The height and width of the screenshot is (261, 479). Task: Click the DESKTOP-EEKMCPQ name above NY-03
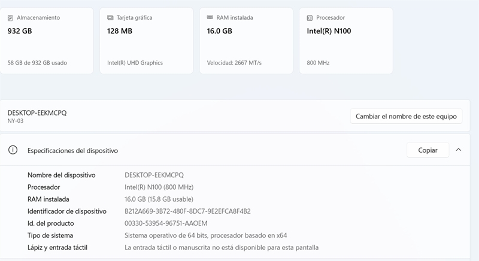[37, 113]
